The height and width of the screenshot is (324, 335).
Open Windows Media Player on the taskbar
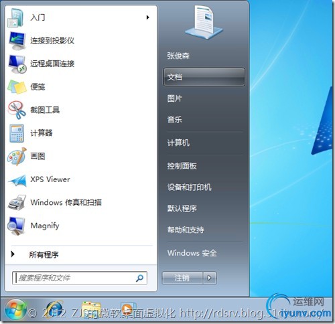(128, 310)
